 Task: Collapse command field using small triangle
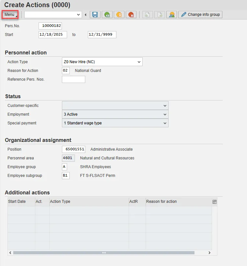pos(86,15)
